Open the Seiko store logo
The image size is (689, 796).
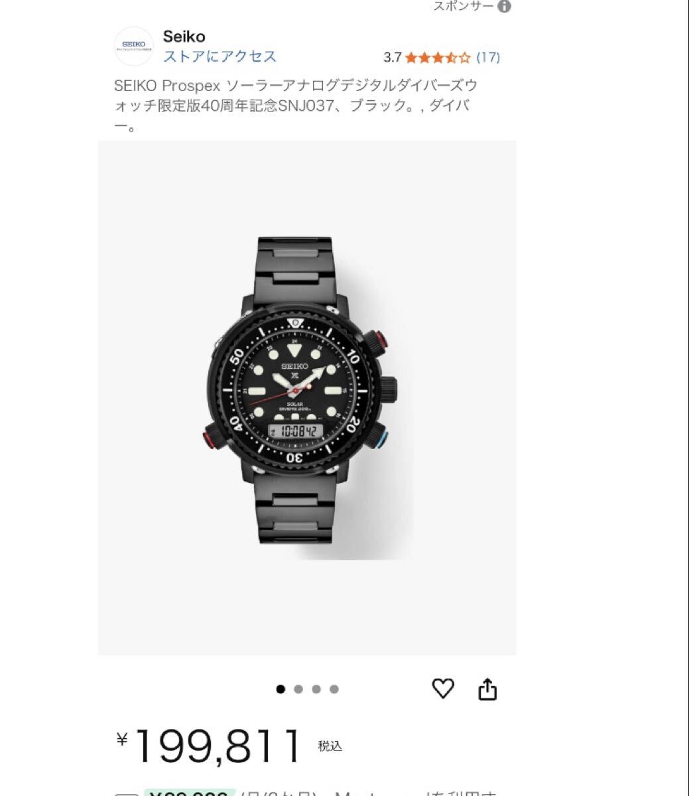click(134, 46)
